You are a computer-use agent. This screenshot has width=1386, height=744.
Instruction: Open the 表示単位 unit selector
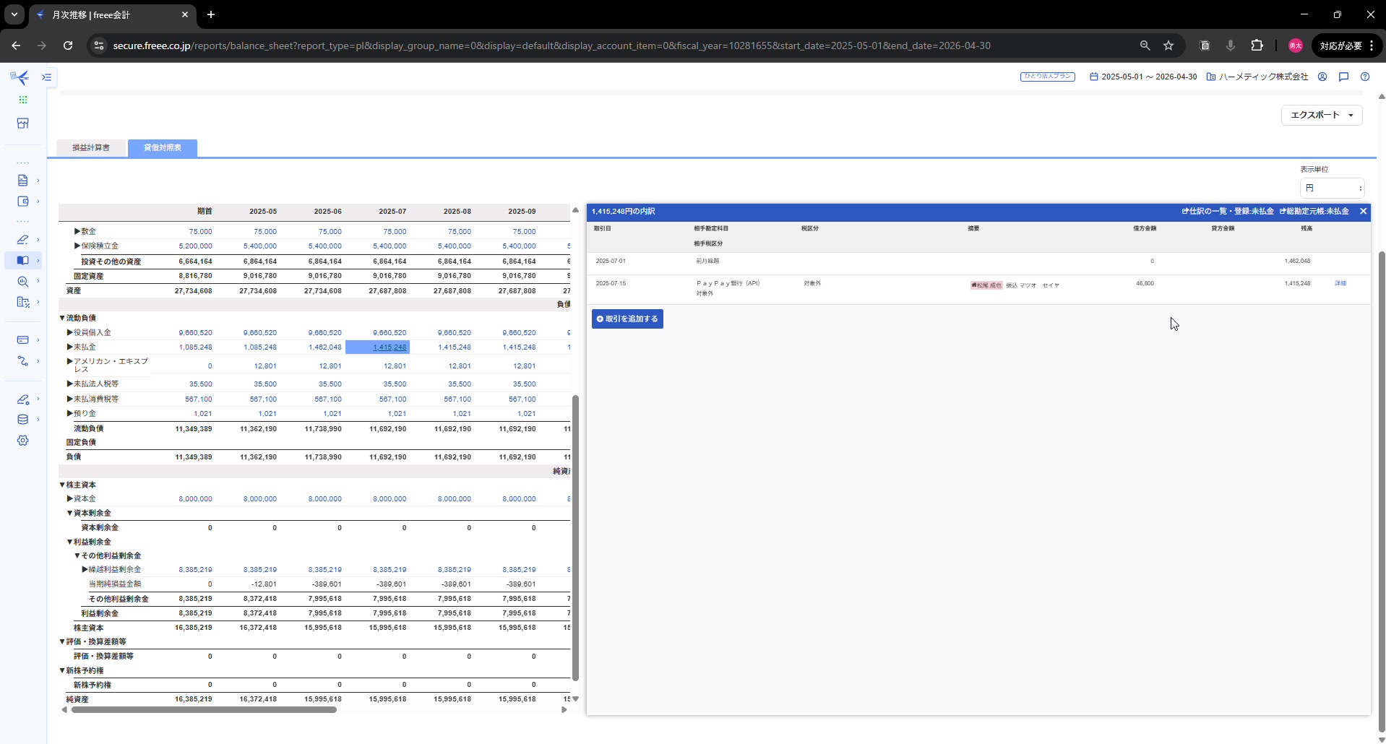coord(1332,188)
